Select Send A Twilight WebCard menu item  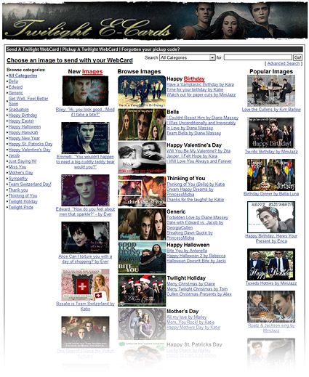tap(33, 49)
